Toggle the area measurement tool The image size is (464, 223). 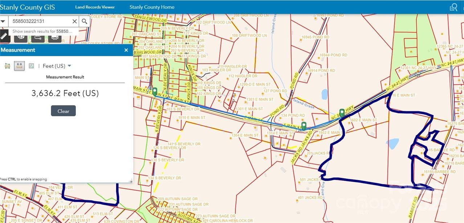(x=7, y=66)
